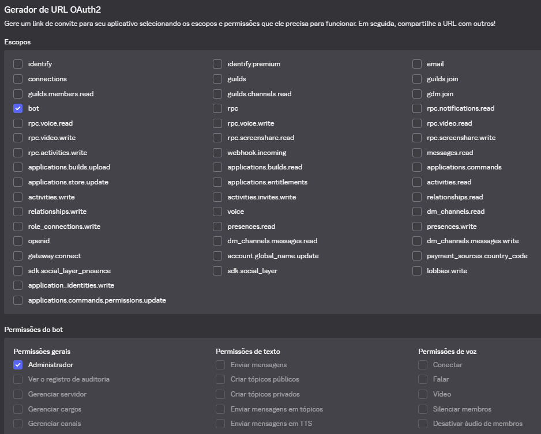This screenshot has height=434, width=541.
Task: Enable the lobbies.write scope
Action: pos(417,271)
